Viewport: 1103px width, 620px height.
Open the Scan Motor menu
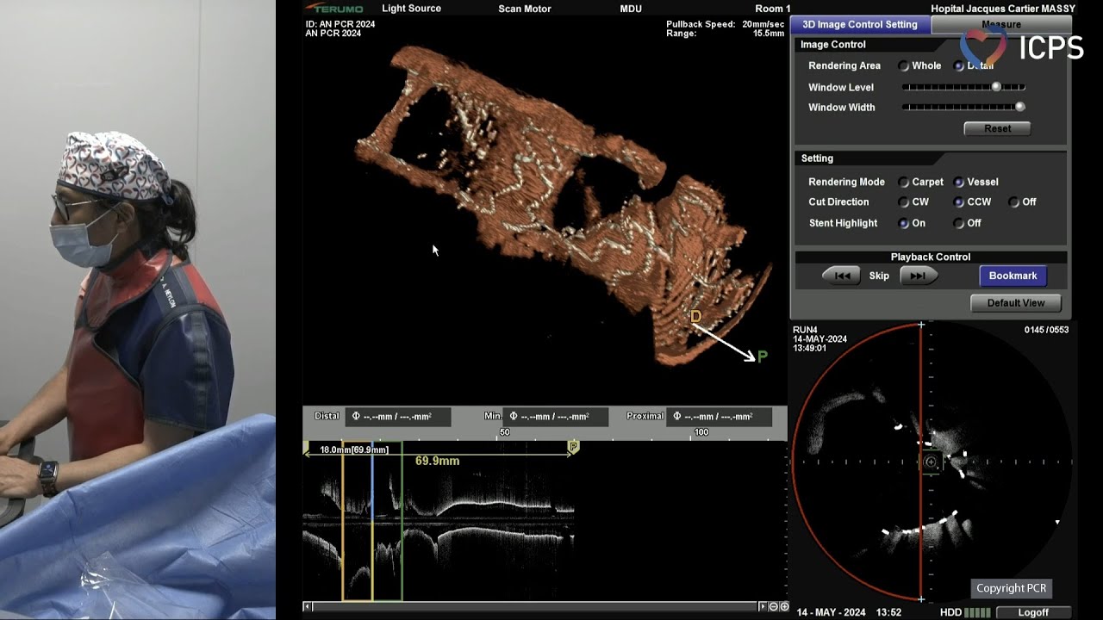click(x=525, y=9)
